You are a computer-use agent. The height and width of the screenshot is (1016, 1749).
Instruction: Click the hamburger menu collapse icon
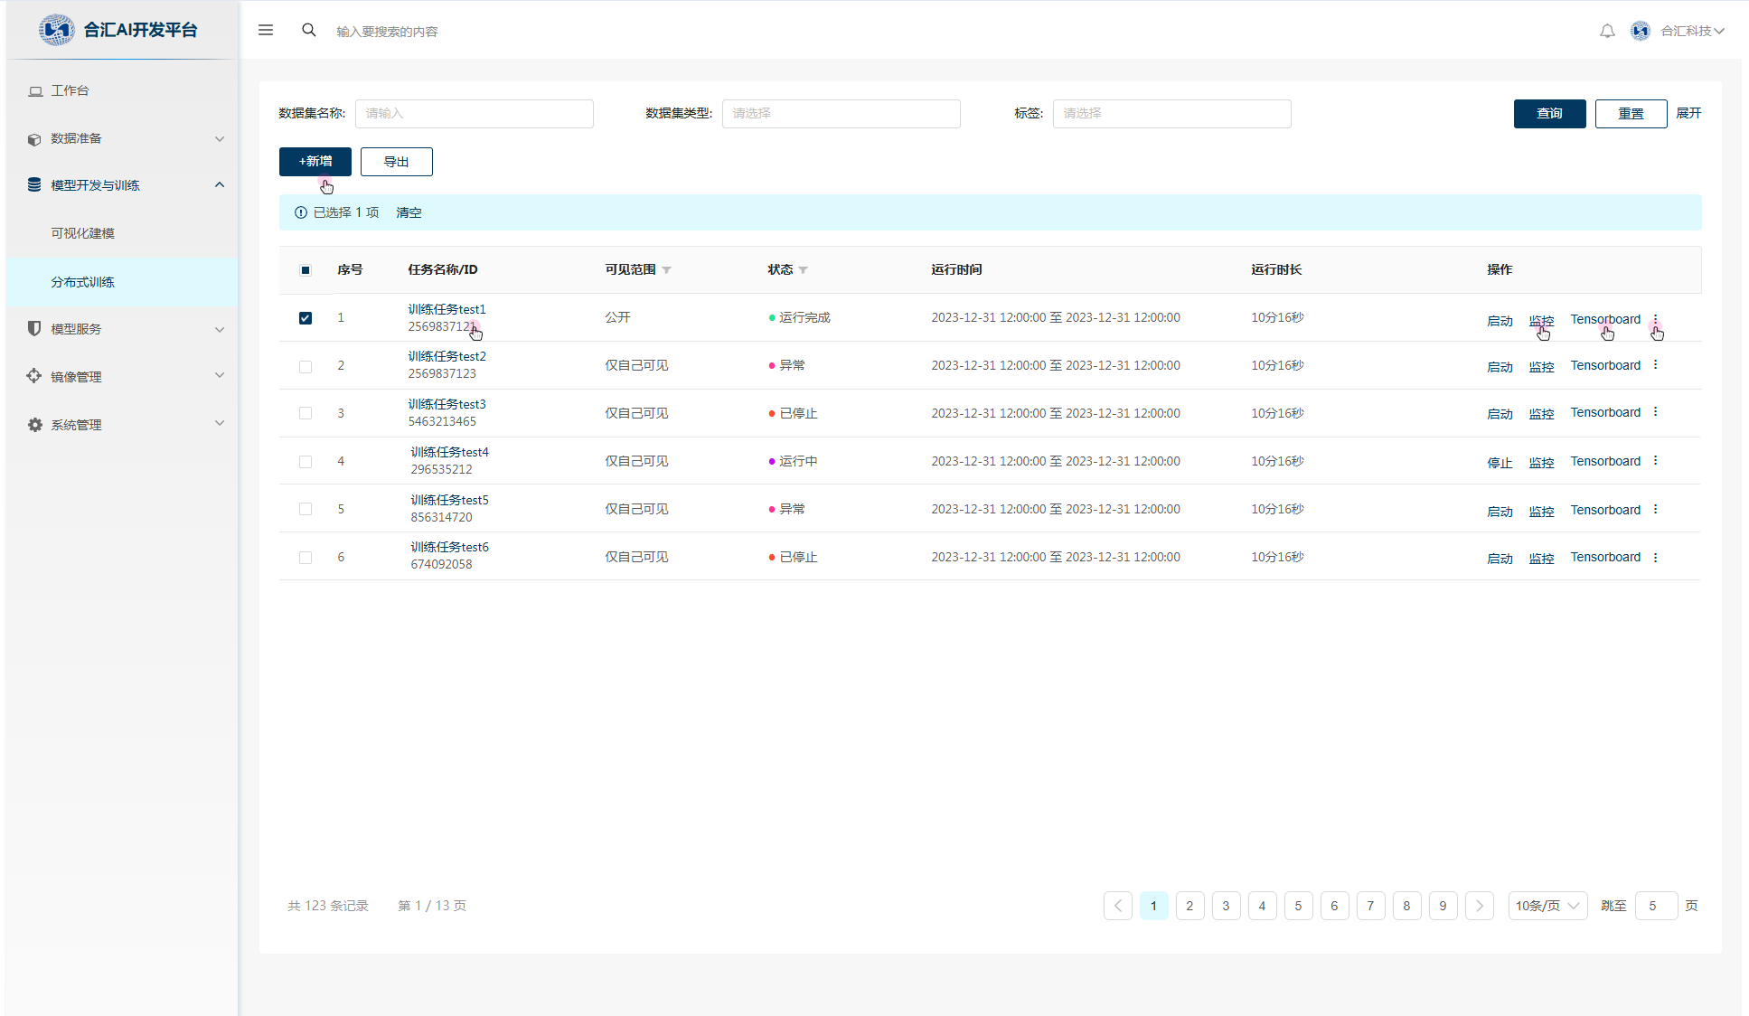tap(266, 30)
